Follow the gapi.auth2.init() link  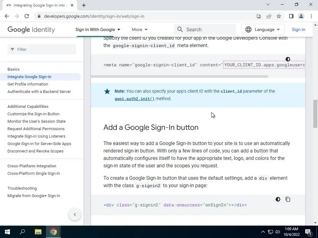134,99
